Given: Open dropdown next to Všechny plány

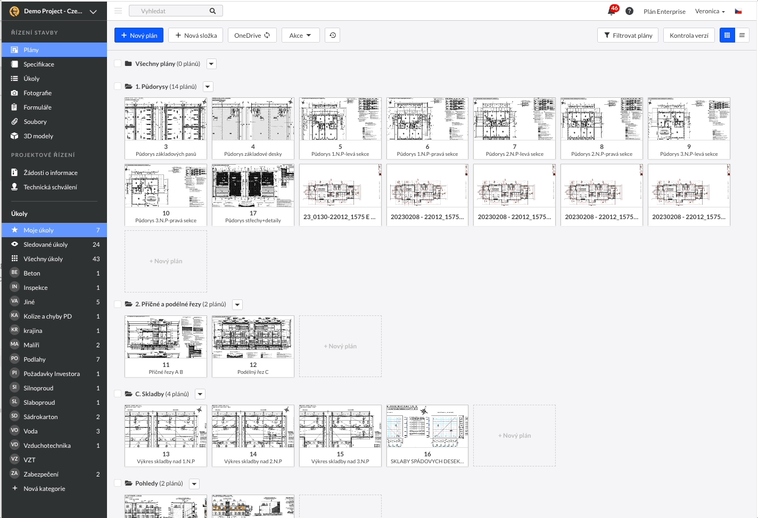Looking at the screenshot, I should click(211, 64).
